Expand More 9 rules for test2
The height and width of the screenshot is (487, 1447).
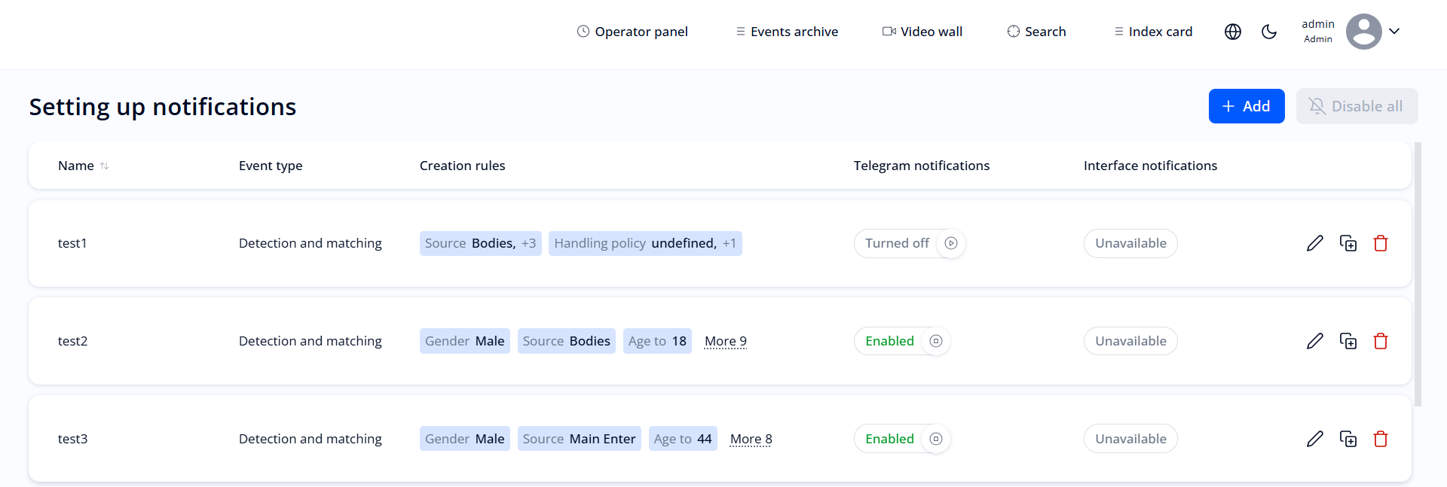(x=725, y=341)
